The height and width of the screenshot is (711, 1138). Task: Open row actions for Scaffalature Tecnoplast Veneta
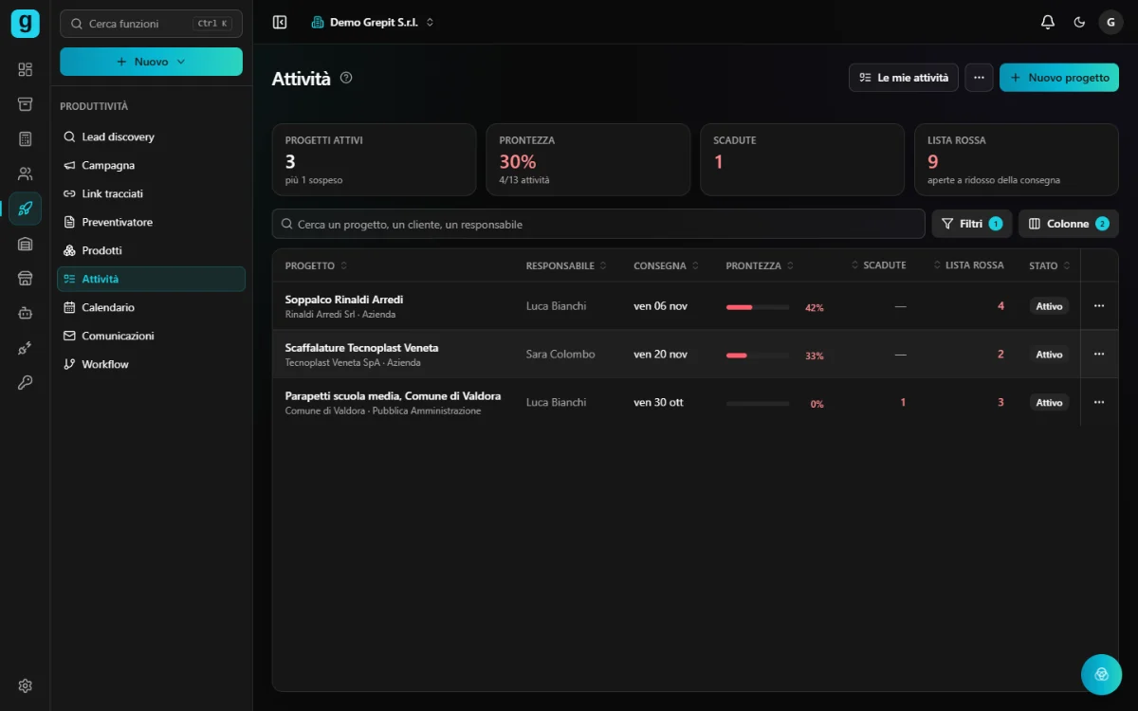(x=1099, y=354)
